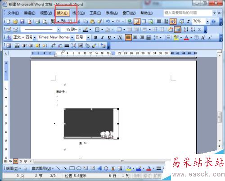The width and height of the screenshot is (225, 181).
Task: Center-align the paragraph
Action: tap(135, 37)
